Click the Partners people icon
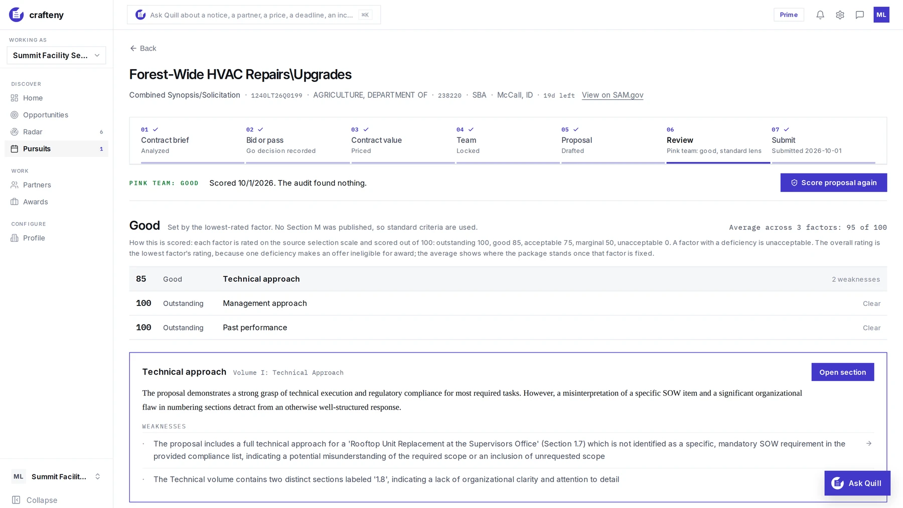The image size is (903, 508). [x=15, y=185]
